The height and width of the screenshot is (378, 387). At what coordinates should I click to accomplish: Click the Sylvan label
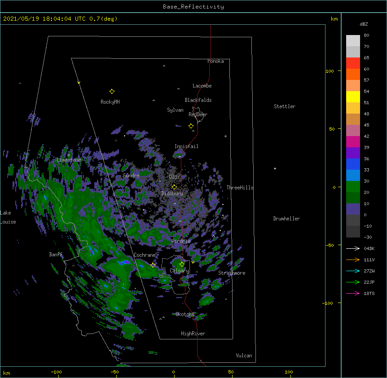(x=175, y=110)
